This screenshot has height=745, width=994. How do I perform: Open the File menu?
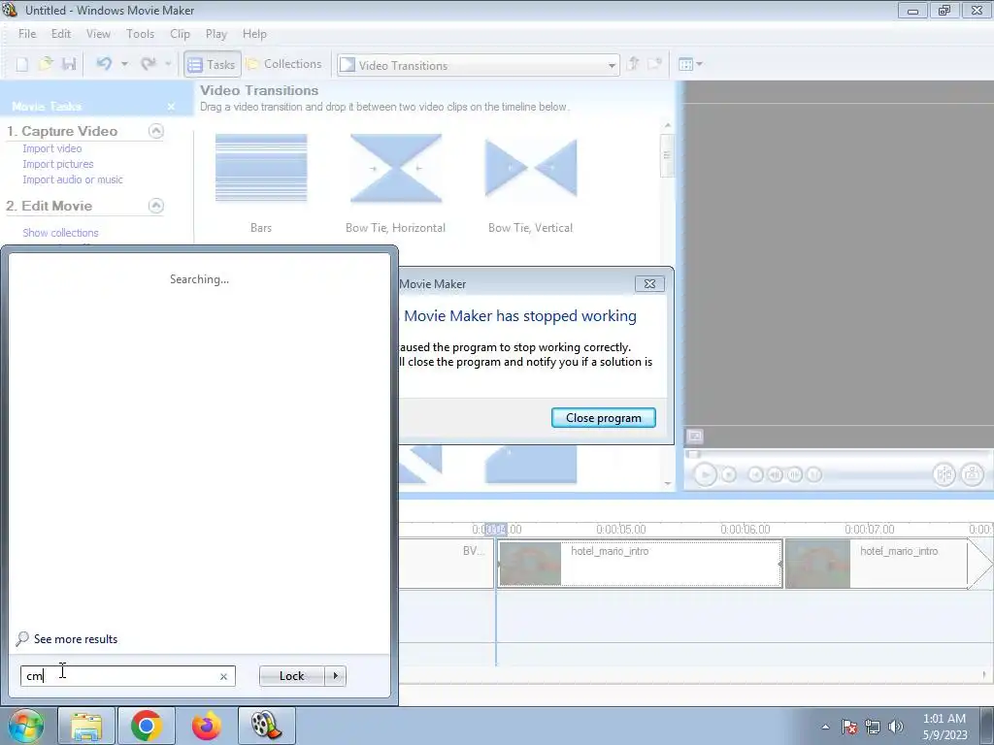point(27,34)
